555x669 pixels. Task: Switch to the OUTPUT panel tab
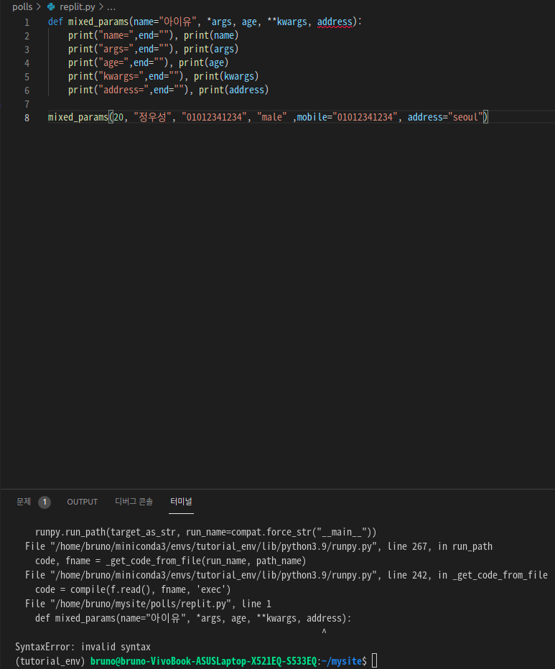[x=83, y=502]
